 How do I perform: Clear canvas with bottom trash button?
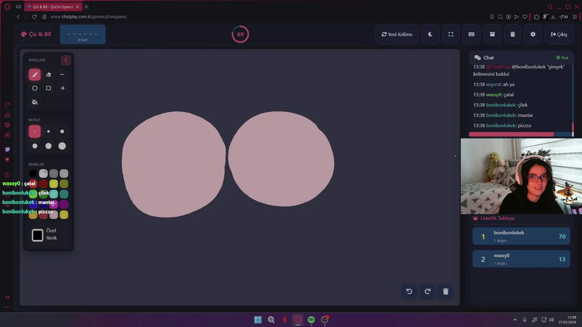click(x=446, y=292)
